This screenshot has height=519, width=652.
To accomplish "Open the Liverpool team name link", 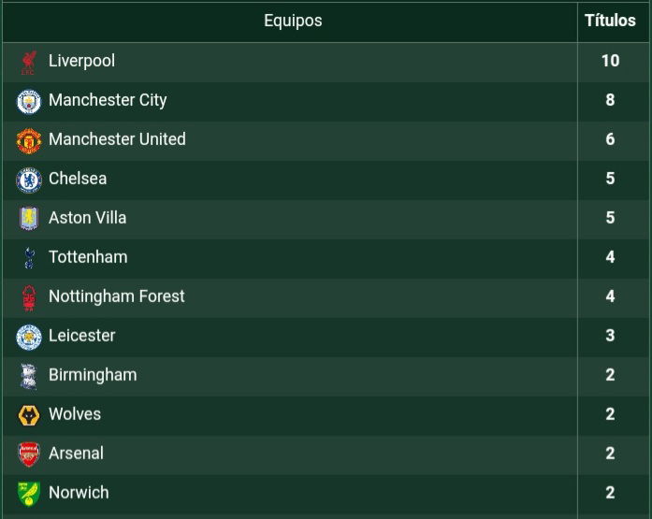I will (x=82, y=61).
